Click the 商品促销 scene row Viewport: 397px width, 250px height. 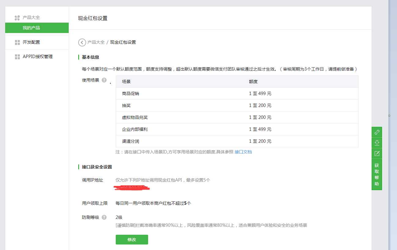point(237,94)
